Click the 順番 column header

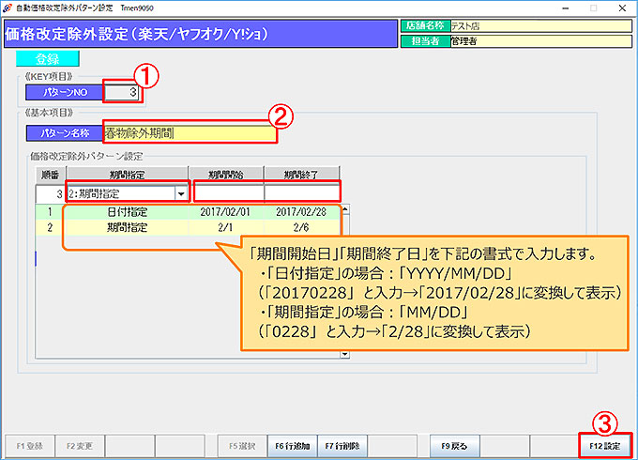[x=51, y=175]
